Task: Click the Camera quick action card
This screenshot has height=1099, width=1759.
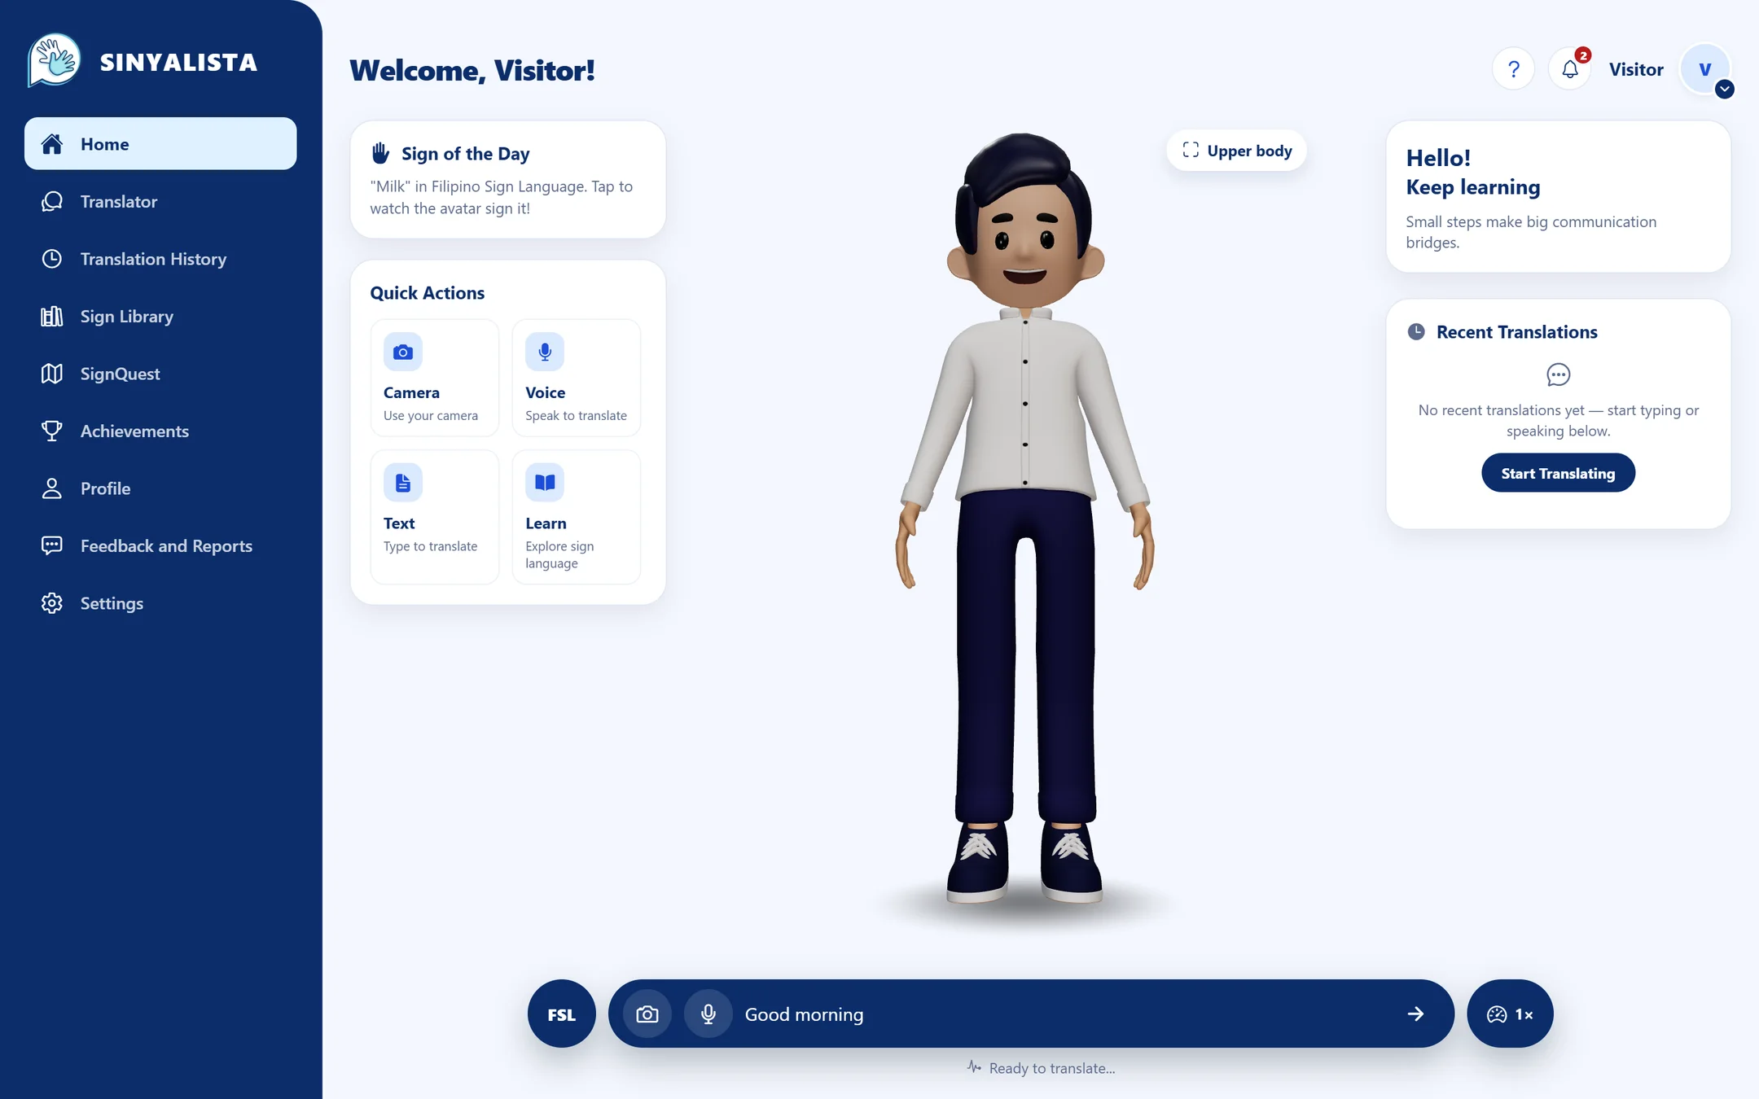Action: point(434,378)
